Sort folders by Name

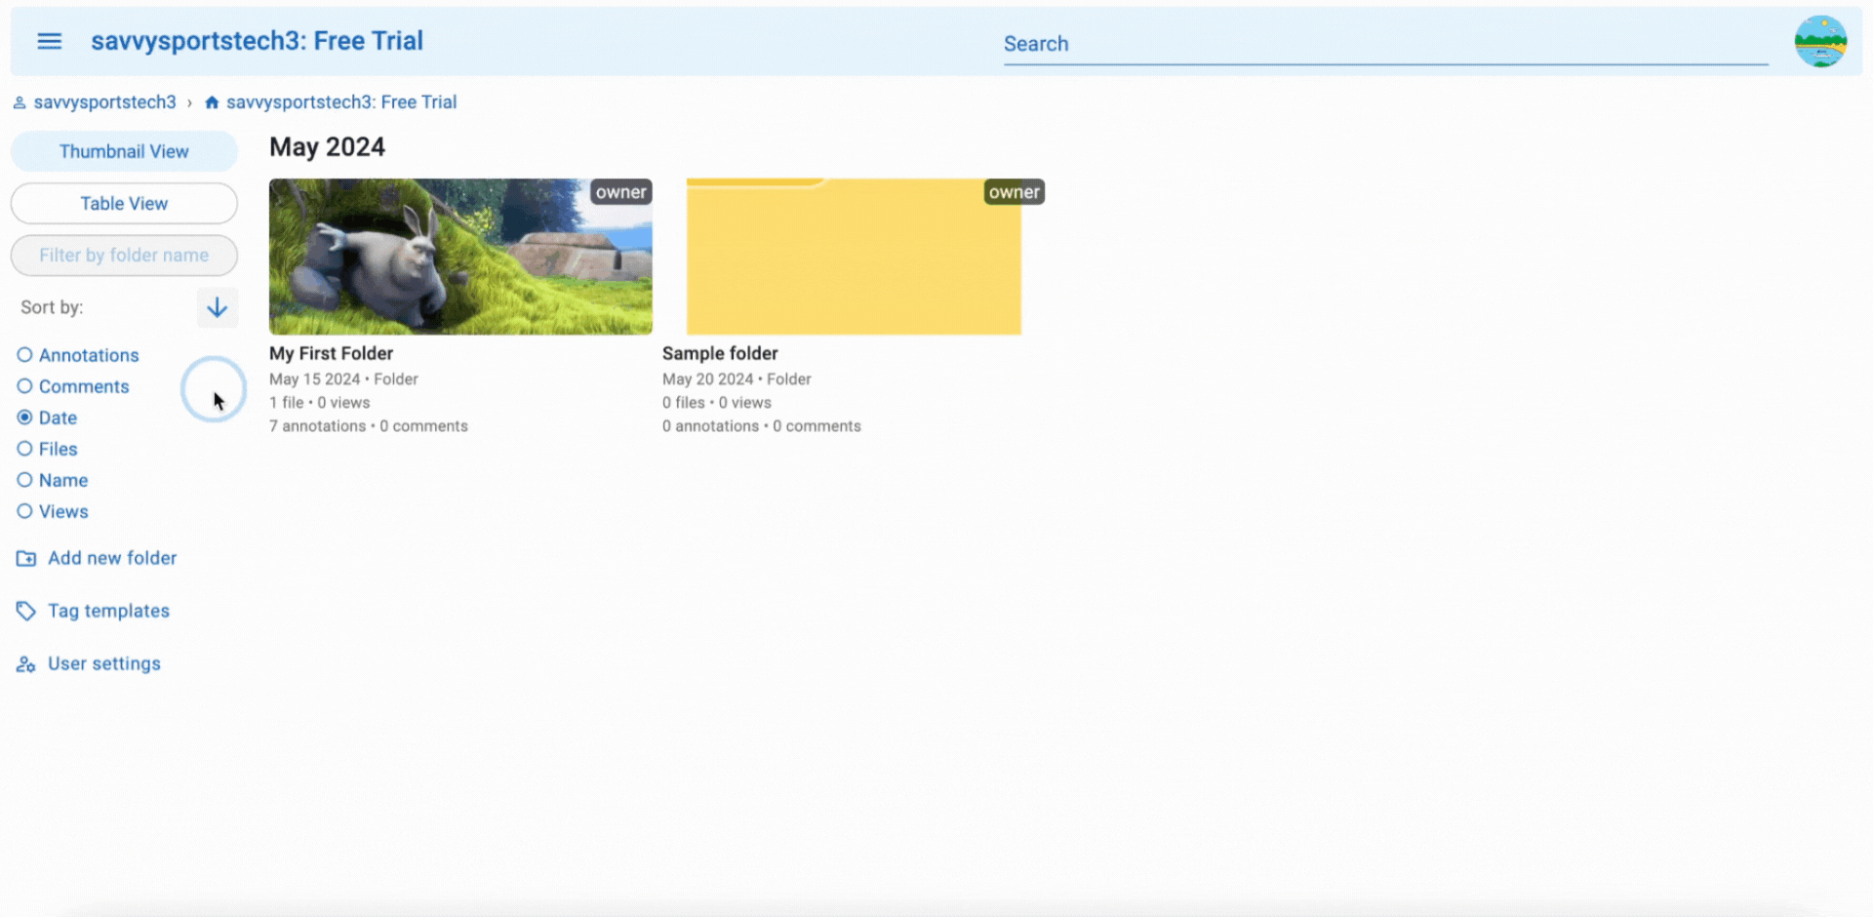click(x=53, y=480)
